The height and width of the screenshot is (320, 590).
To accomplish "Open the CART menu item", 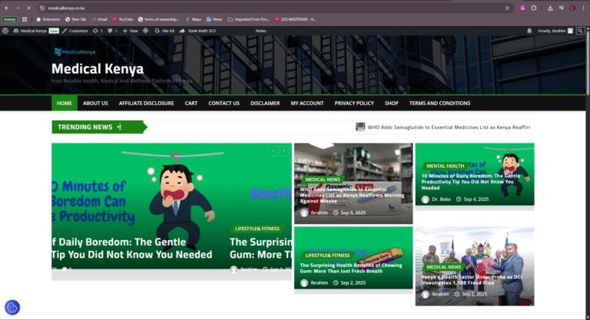I will click(191, 103).
